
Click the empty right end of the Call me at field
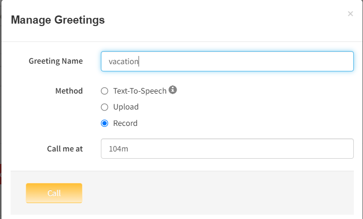coord(328,149)
